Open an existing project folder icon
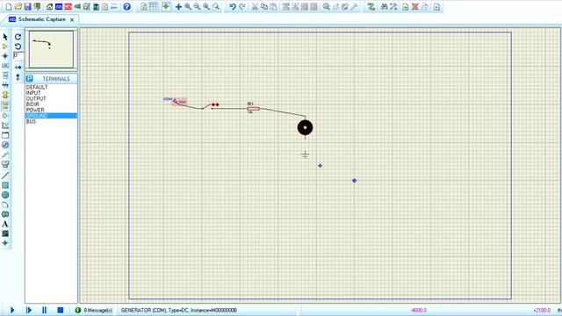 (18, 6)
